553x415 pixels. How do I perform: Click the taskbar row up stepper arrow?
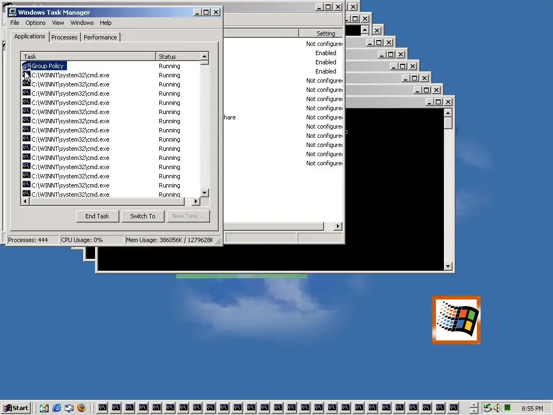tap(474, 405)
